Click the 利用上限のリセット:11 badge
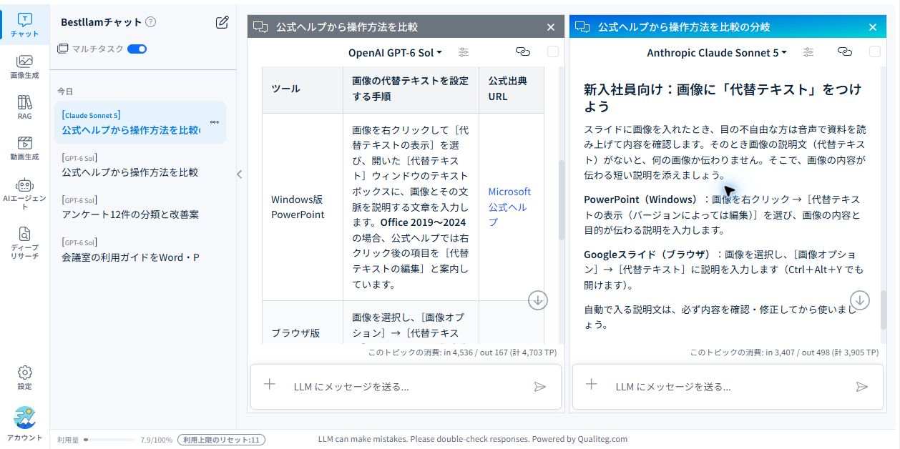Screen dimensions: 900x449 tap(221, 440)
